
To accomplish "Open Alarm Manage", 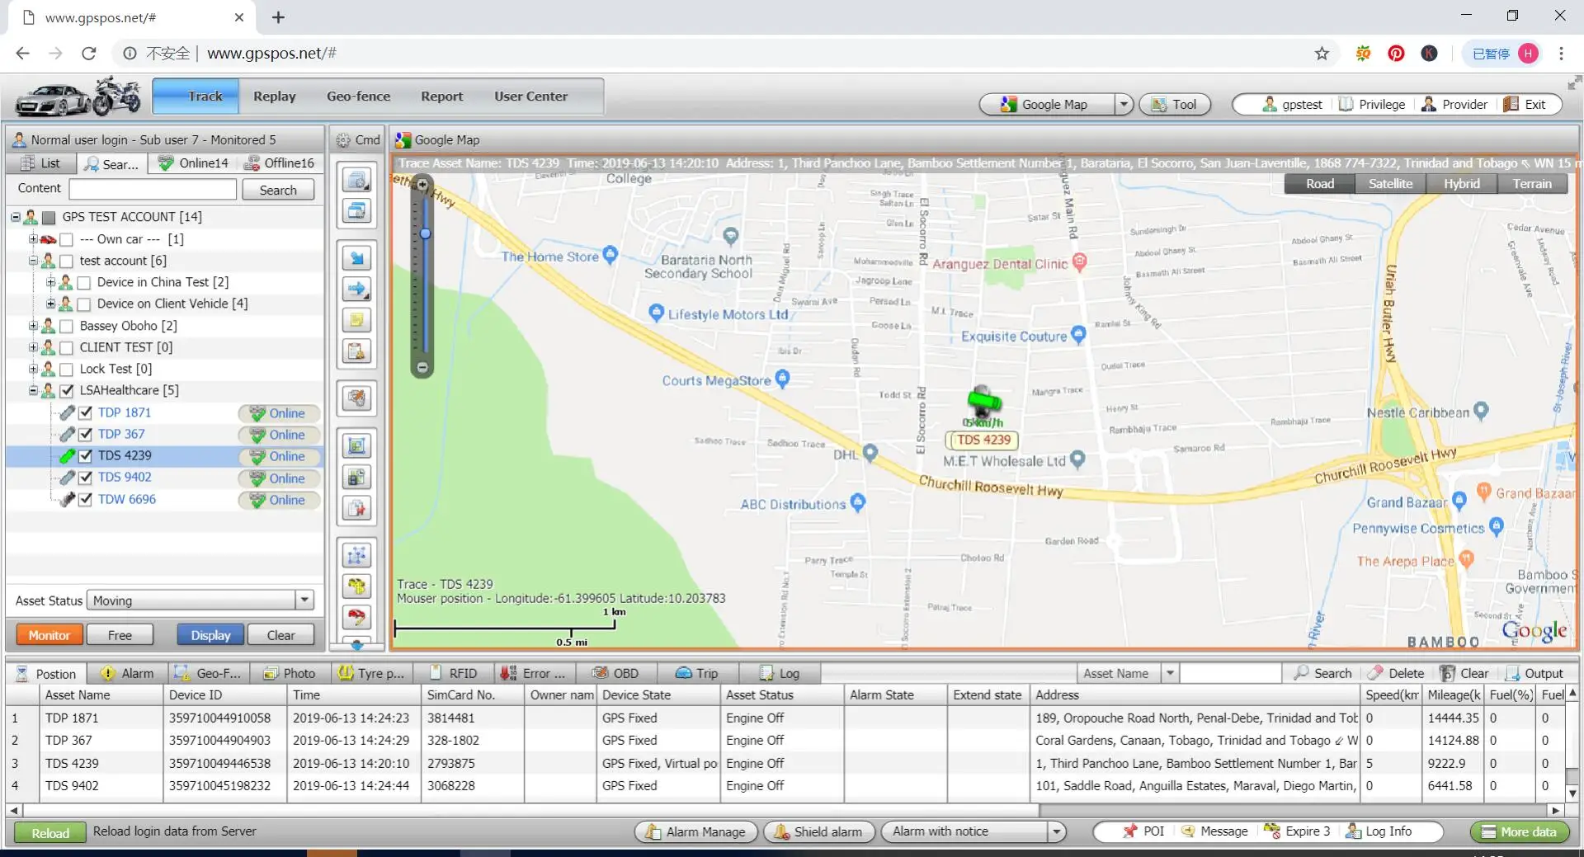I will tap(695, 831).
